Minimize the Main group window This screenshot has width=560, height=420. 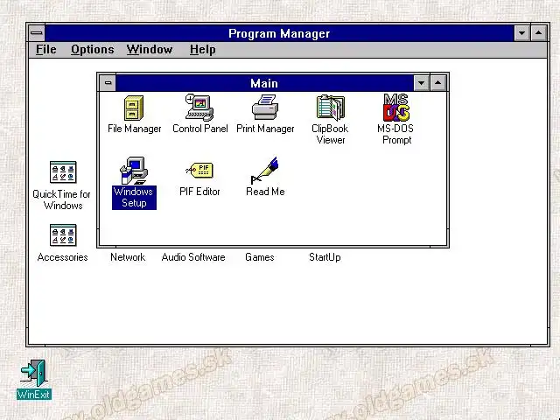click(x=422, y=83)
